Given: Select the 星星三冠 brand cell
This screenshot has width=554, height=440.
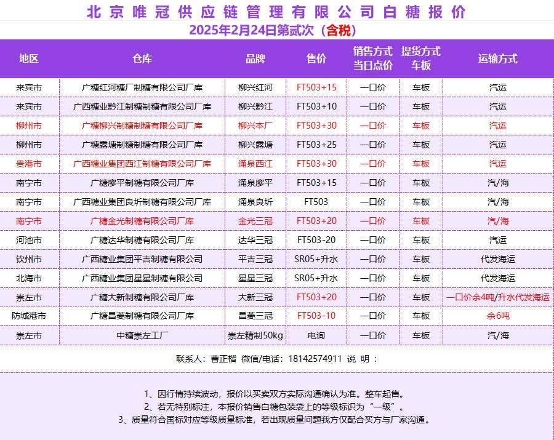Looking at the screenshot, I should [x=255, y=278].
